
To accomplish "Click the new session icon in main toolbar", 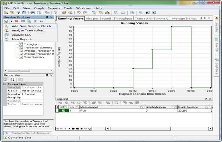I will (6, 13).
